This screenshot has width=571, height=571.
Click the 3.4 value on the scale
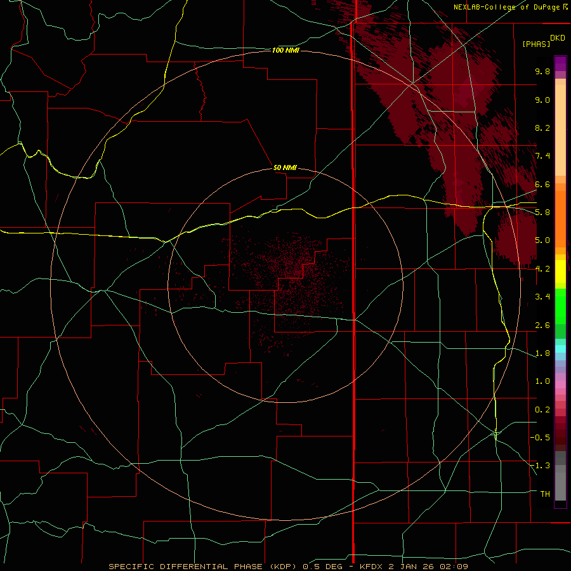click(x=542, y=297)
